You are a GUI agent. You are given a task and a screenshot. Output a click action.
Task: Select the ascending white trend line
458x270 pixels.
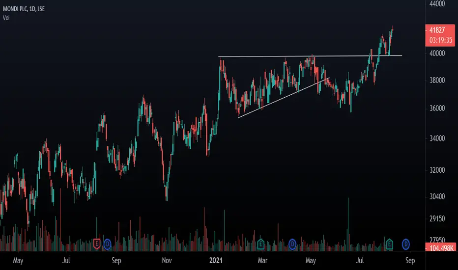coord(284,98)
